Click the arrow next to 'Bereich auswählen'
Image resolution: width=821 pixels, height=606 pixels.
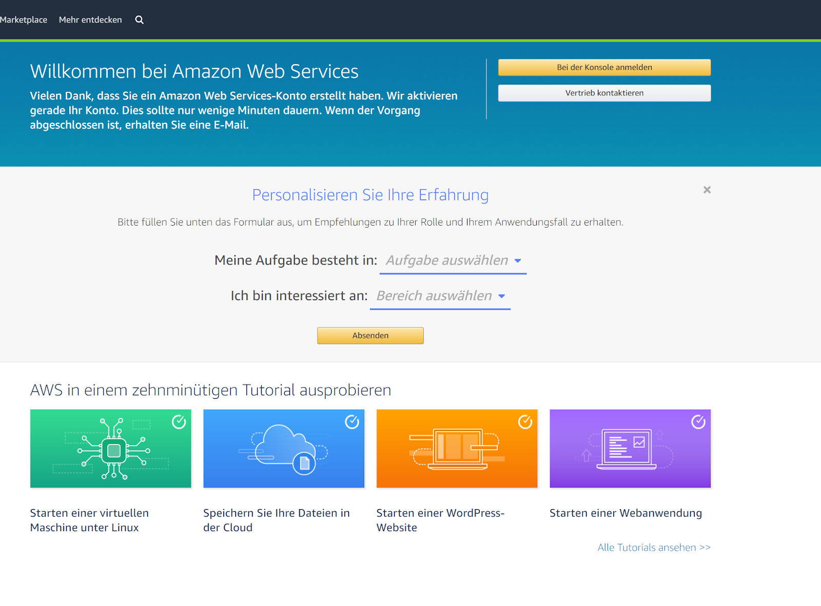[x=502, y=296]
